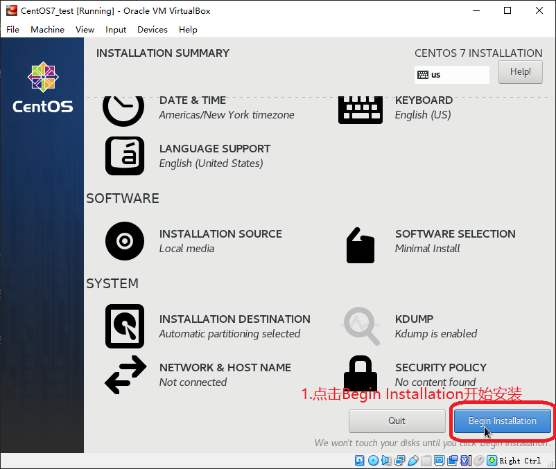556x469 pixels.
Task: Click 'English (United States)' language text
Action: [x=211, y=163]
